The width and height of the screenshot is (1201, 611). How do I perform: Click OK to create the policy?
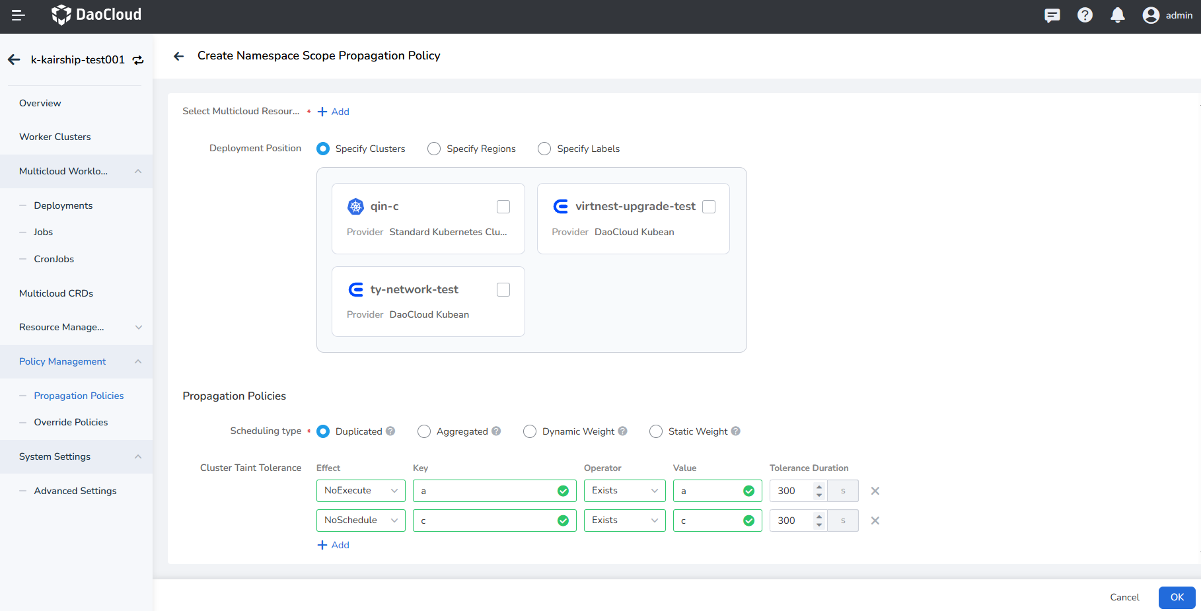(x=1177, y=597)
